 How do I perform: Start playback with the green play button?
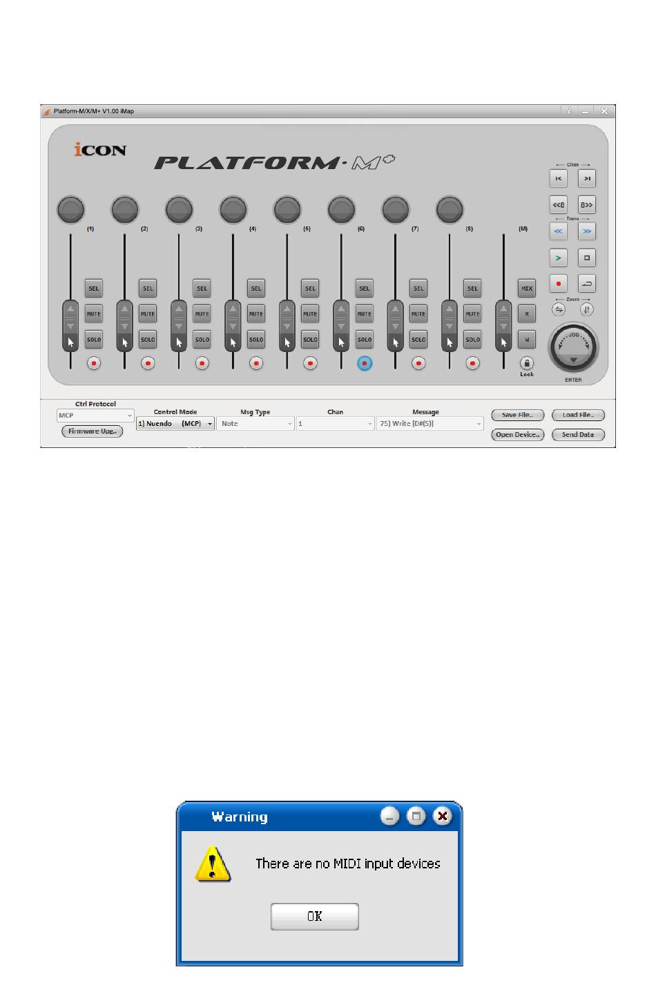pyautogui.click(x=559, y=258)
